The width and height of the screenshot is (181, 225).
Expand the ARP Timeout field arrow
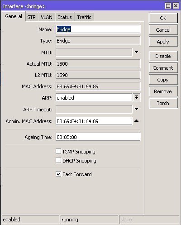tap(136, 109)
